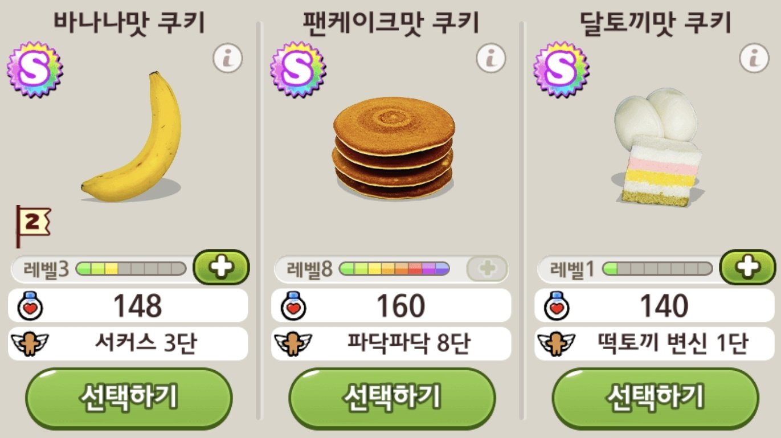Open info for 팬케이크맛 쿠키
Screen dimensions: 781x438
click(x=491, y=58)
